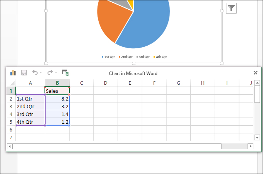The image size is (263, 174).
Task: Undo the last edit with the undo arrow
Action: click(x=35, y=73)
